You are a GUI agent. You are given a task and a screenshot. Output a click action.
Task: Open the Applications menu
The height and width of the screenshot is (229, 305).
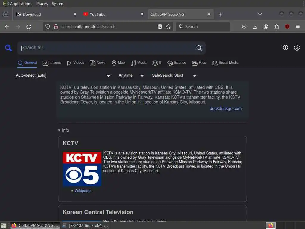coord(21,4)
